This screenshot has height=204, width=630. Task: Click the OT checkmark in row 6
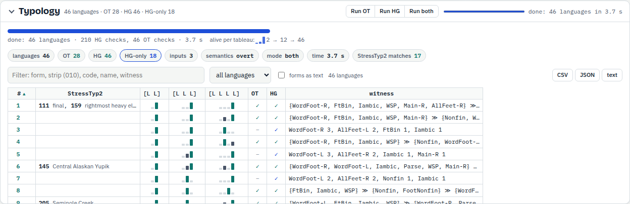tap(257, 166)
